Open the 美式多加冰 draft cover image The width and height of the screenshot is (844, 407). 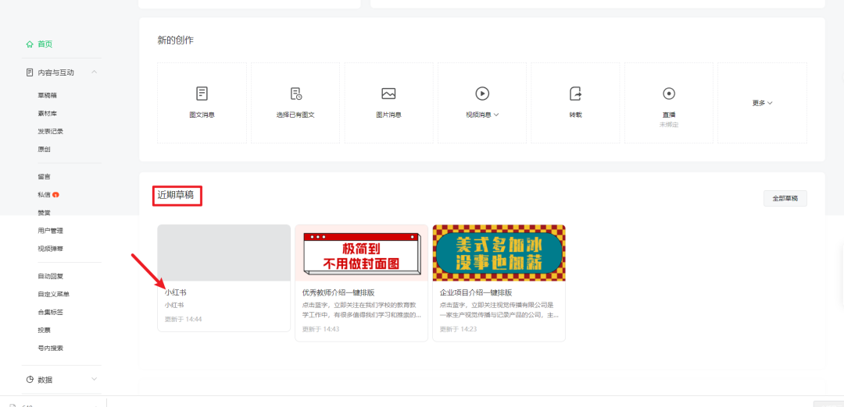click(x=499, y=253)
